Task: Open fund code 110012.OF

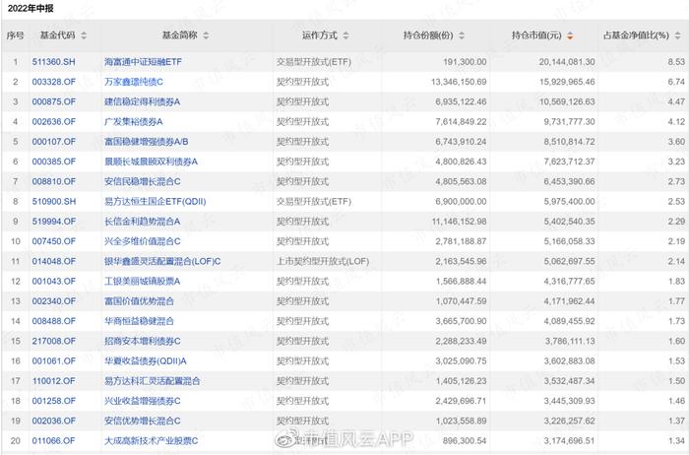Action: [53, 381]
